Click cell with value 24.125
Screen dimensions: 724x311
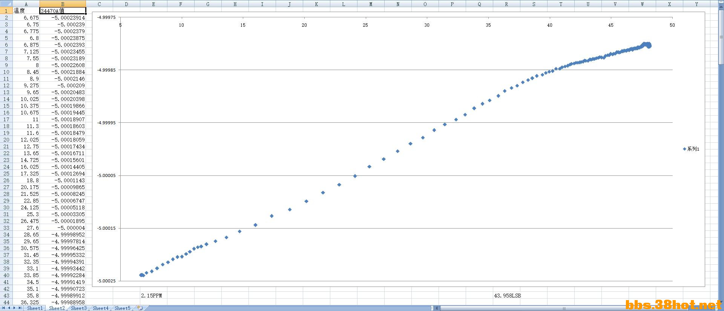pyautogui.click(x=26, y=207)
